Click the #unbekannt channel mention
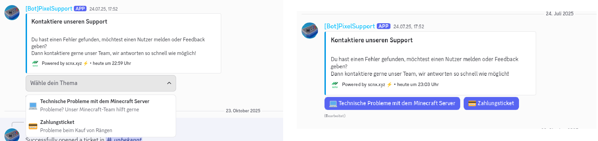The height and width of the screenshot is (141, 598). pos(124,139)
